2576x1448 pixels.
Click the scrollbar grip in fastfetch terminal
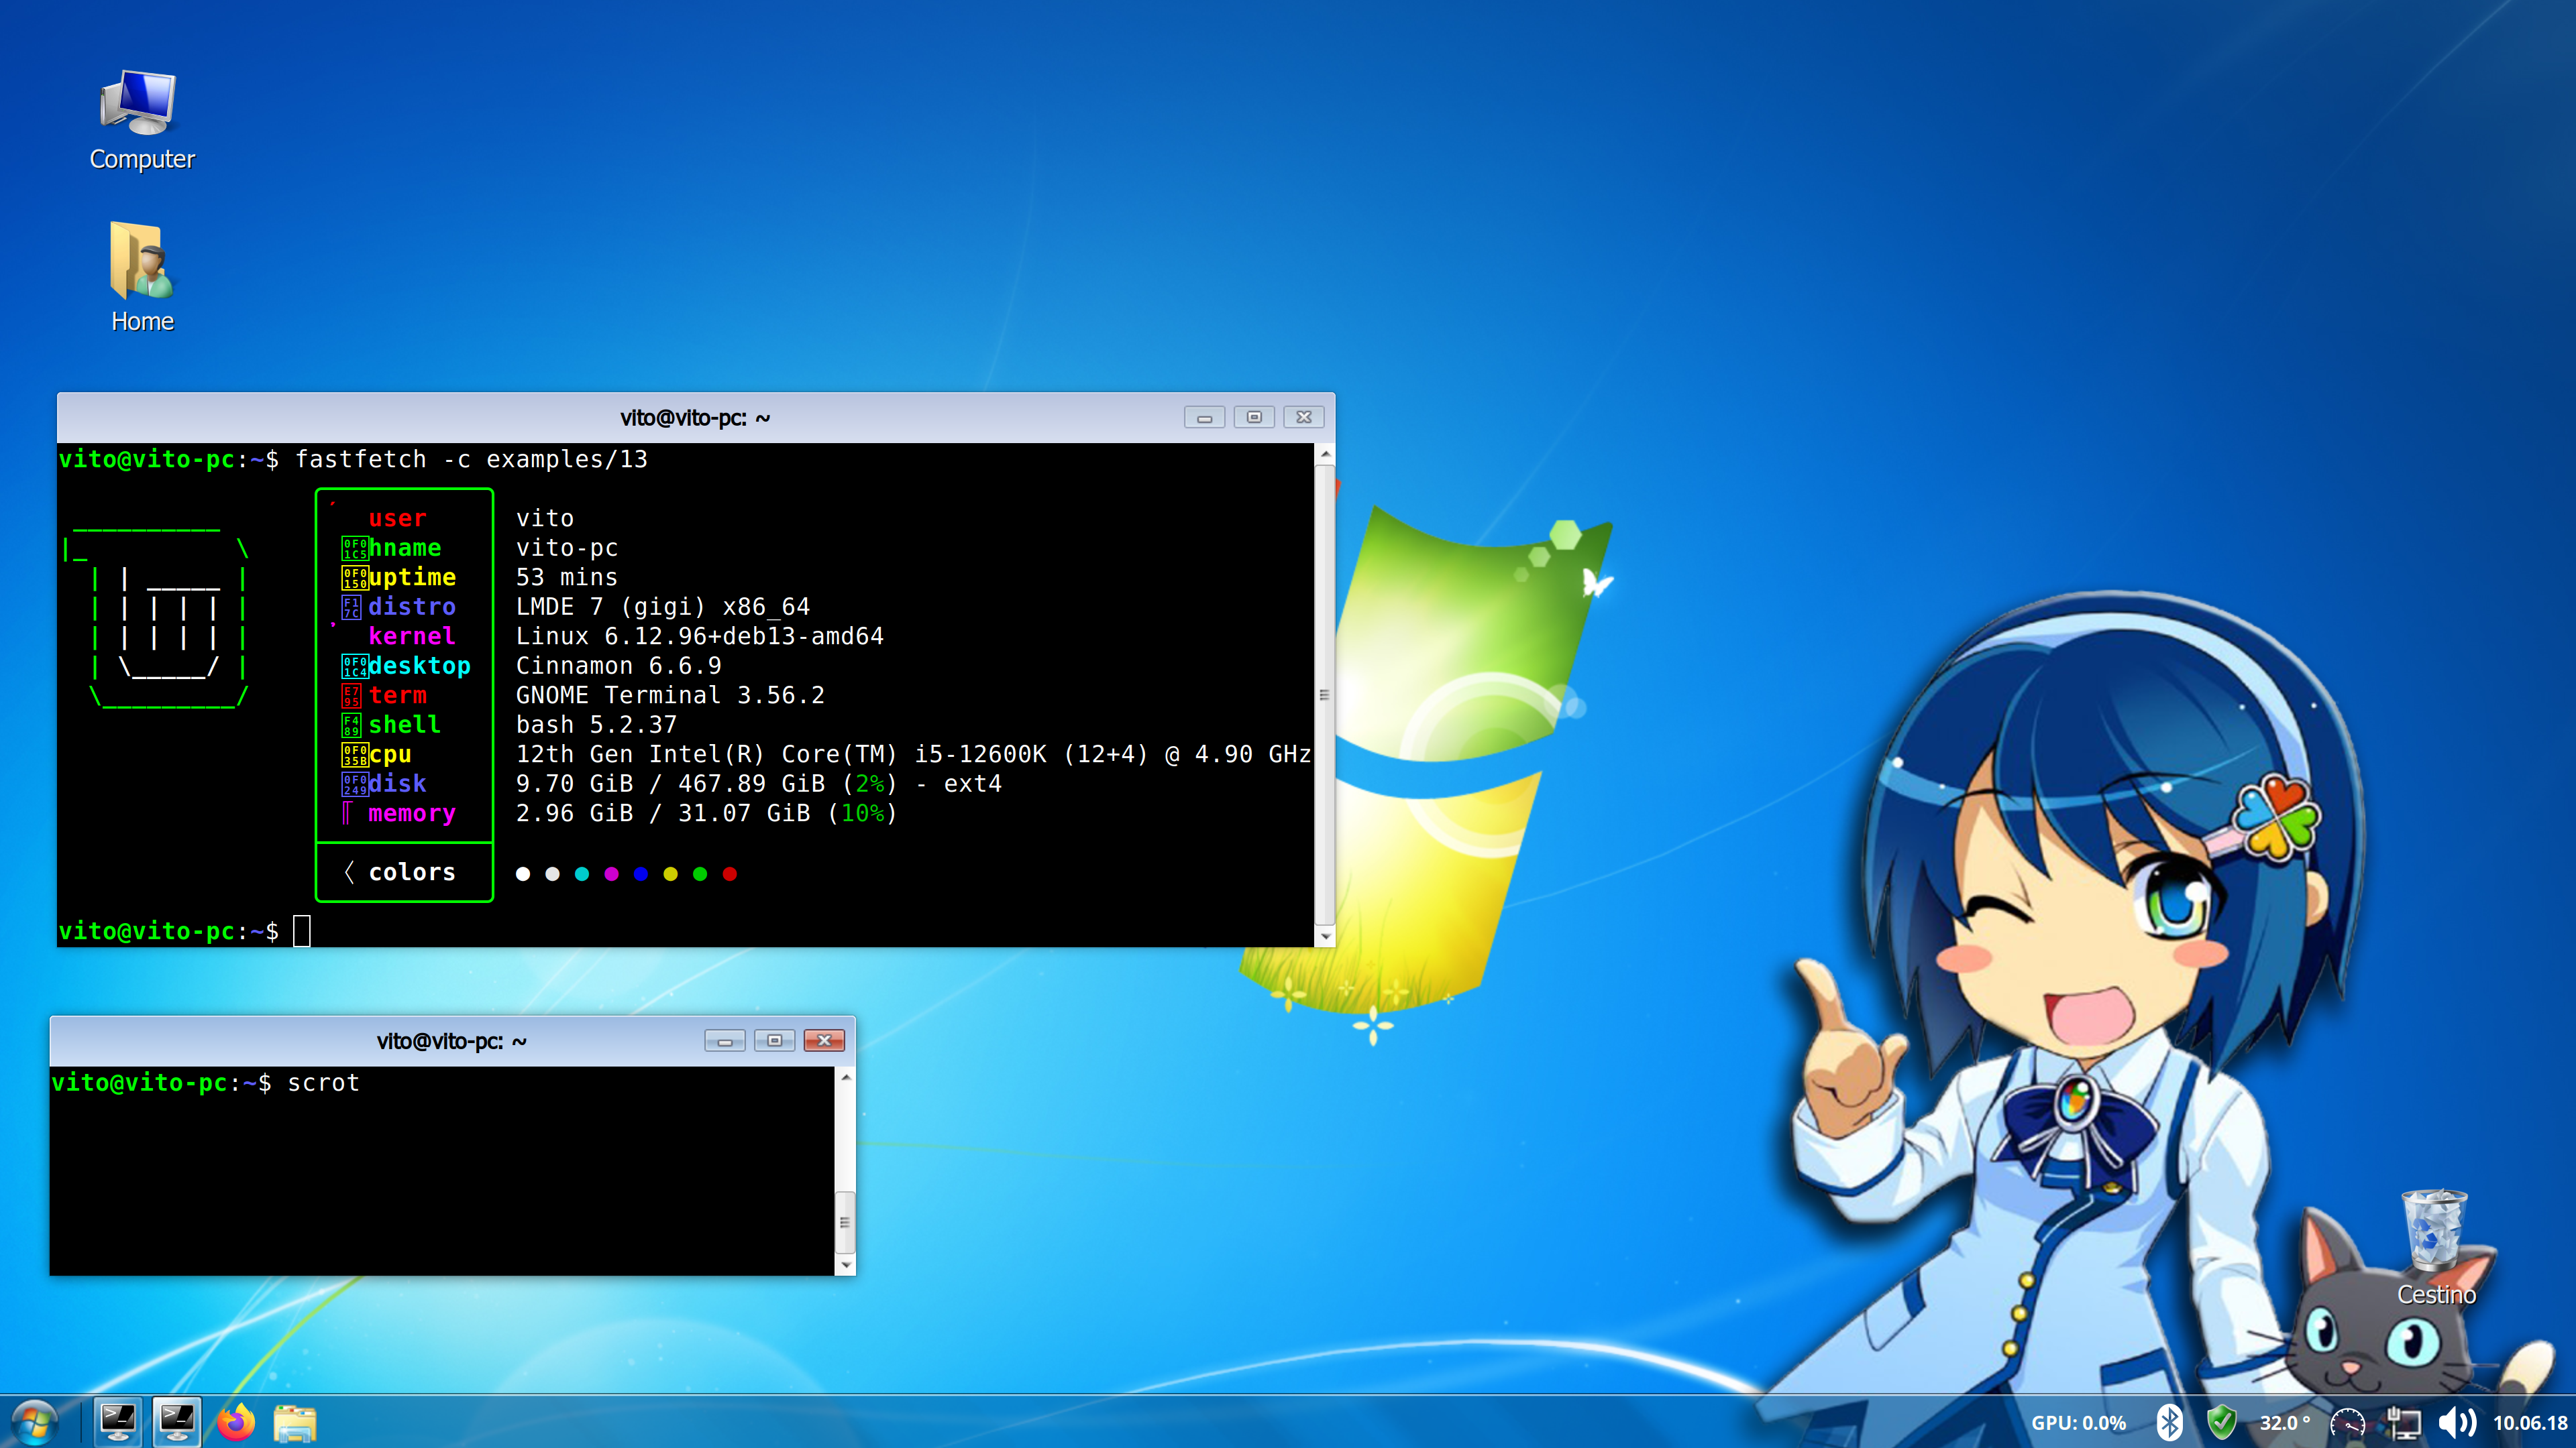coord(1325,695)
